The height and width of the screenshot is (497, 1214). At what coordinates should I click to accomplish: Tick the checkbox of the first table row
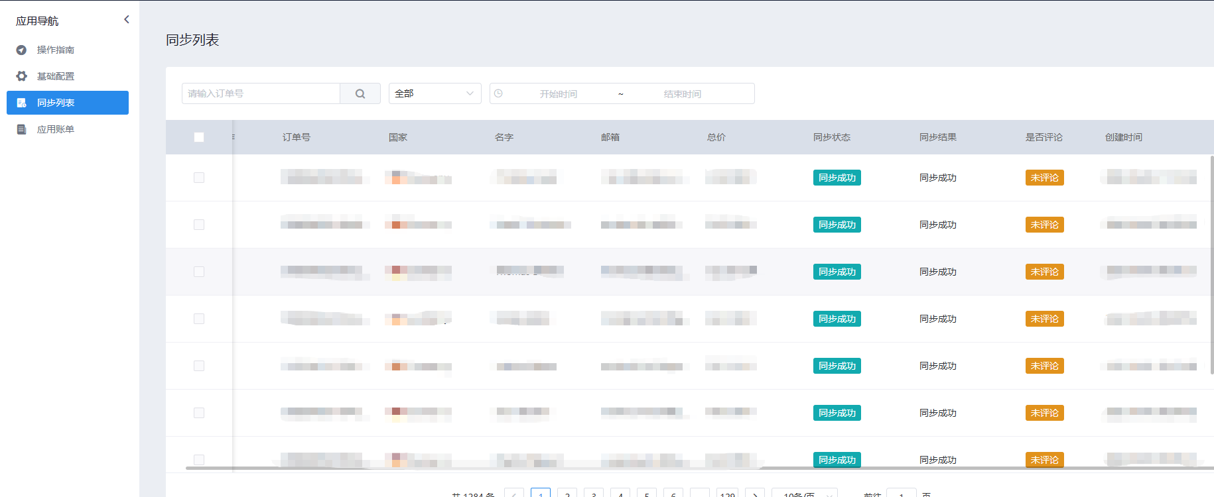point(199,178)
